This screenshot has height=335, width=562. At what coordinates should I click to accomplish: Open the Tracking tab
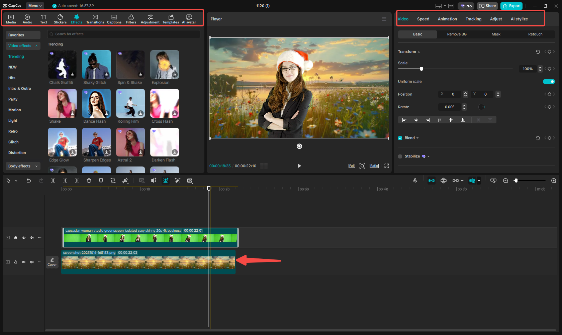coord(473,19)
